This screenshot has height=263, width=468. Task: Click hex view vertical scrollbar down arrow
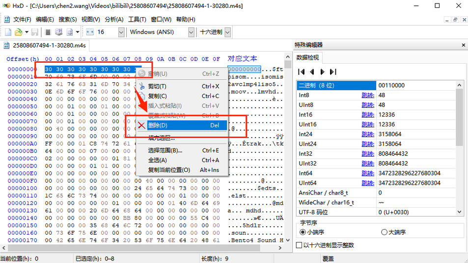pyautogui.click(x=288, y=240)
